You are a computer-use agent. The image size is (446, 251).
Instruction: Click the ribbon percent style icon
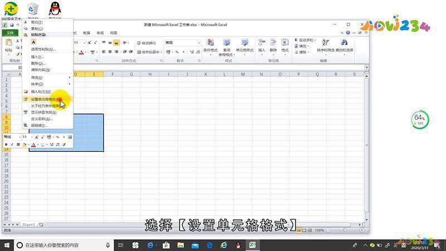[177, 52]
